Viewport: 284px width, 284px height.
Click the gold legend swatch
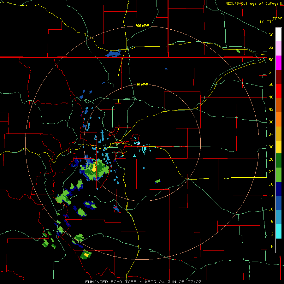point(279,133)
